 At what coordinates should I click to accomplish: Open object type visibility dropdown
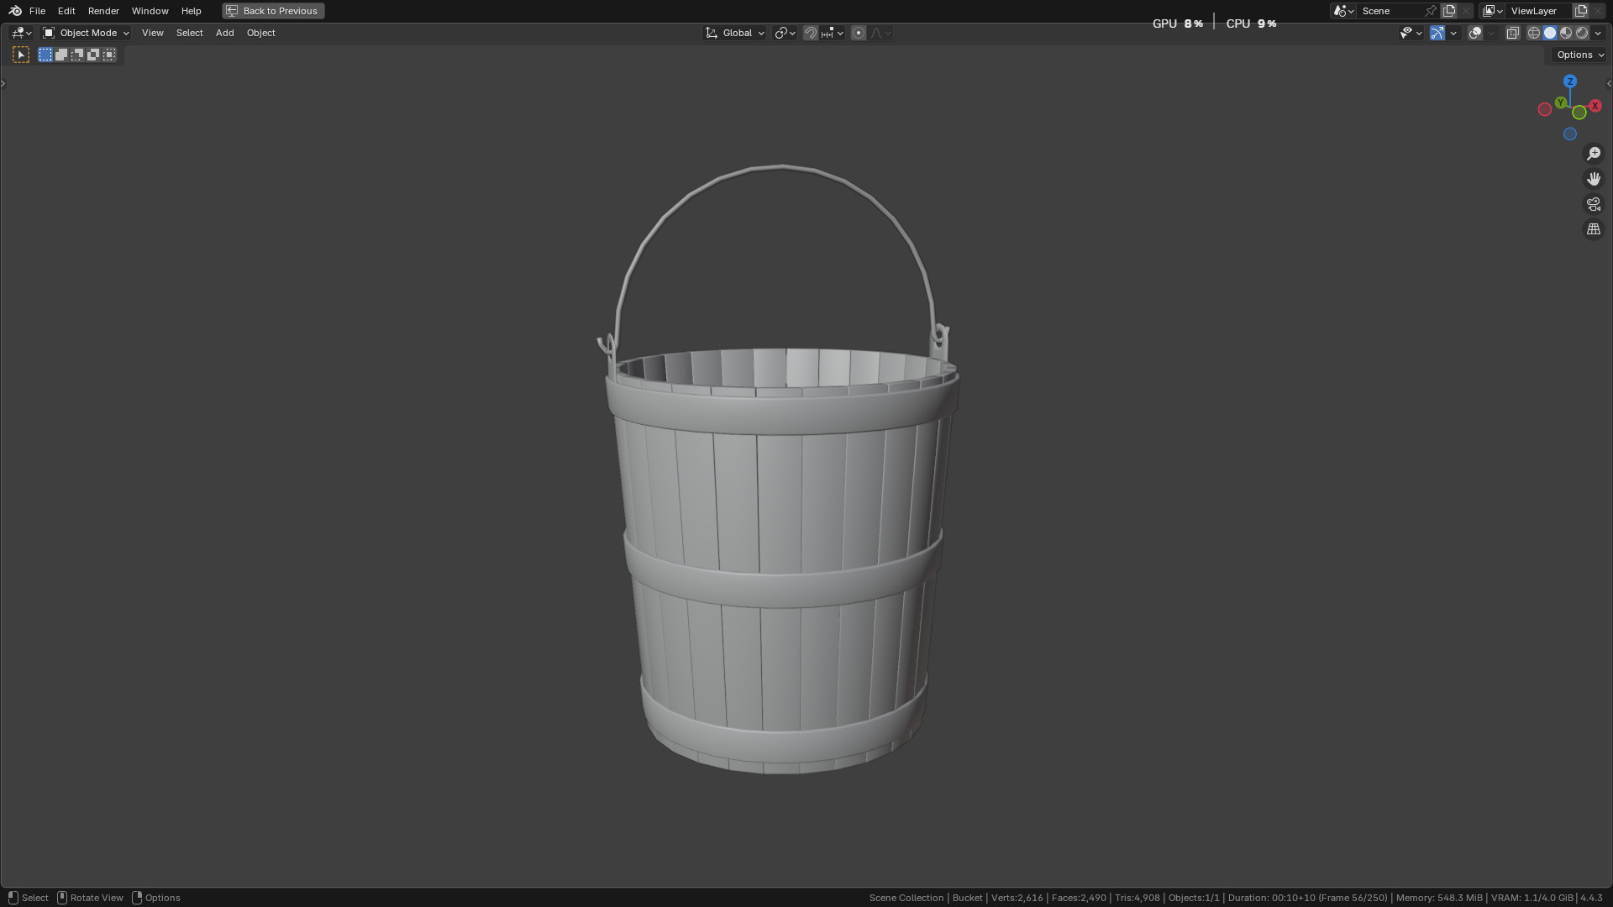coord(1411,33)
